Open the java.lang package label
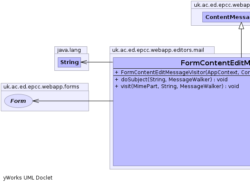This screenshot has width=250, height=185. pyautogui.click(x=69, y=50)
